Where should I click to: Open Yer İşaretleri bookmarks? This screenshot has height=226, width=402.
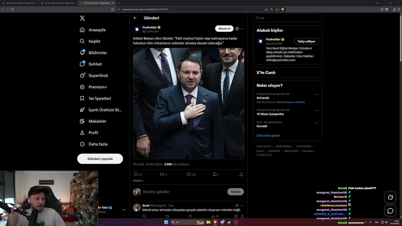pyautogui.click(x=95, y=98)
